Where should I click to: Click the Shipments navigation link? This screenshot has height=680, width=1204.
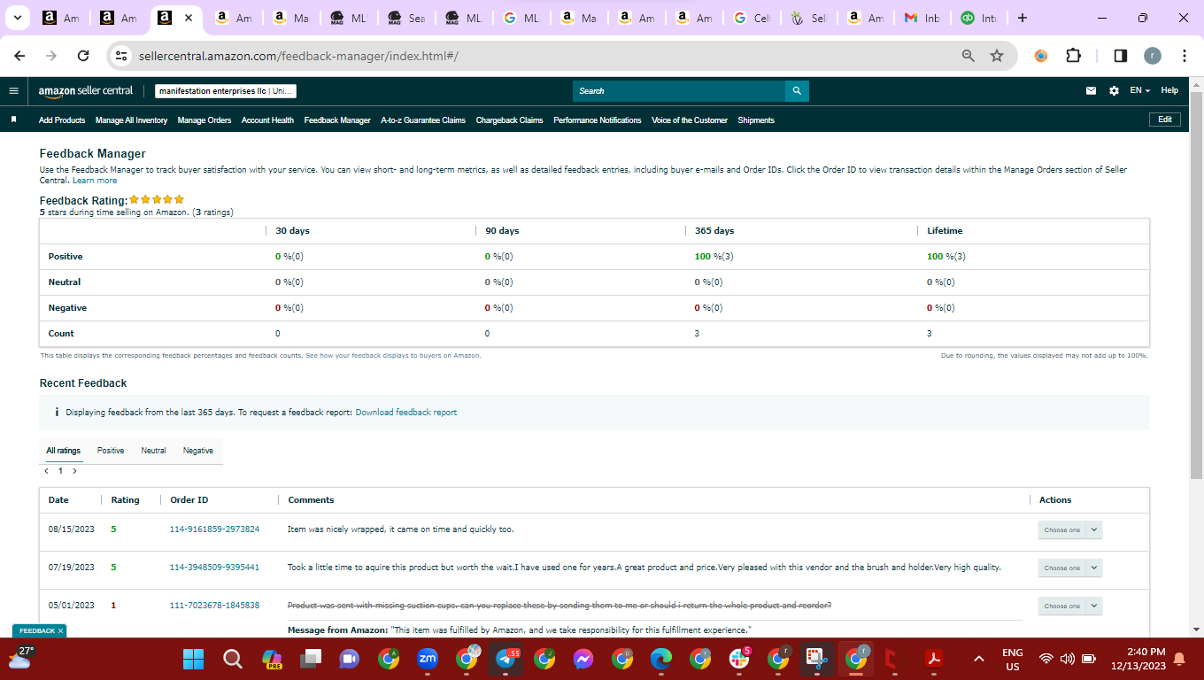tap(756, 120)
